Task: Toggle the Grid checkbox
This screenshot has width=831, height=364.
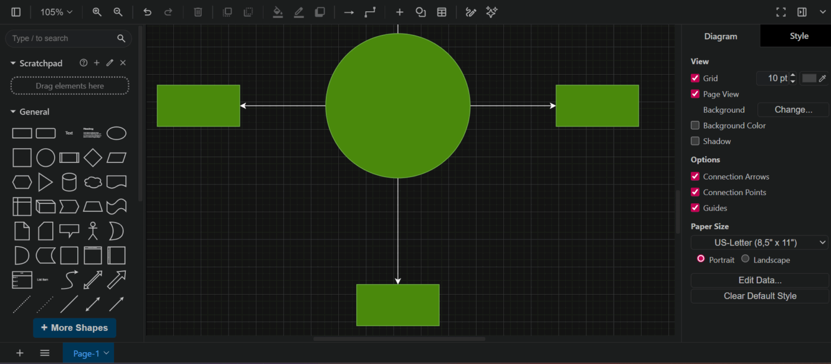Action: tap(695, 78)
